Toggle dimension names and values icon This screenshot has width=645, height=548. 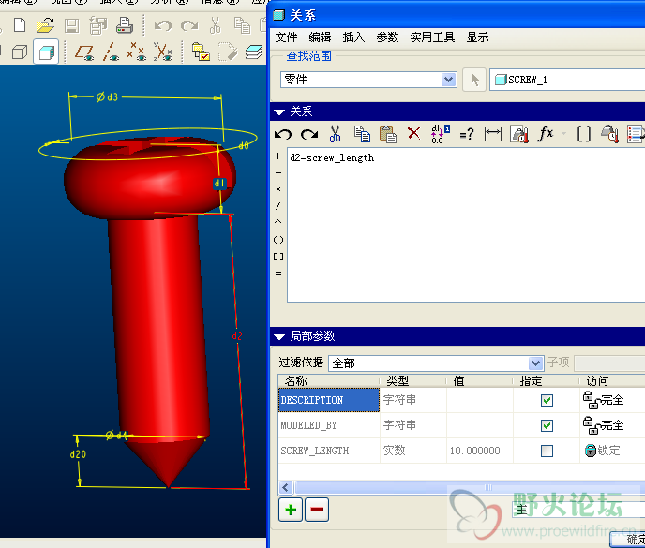click(x=440, y=134)
